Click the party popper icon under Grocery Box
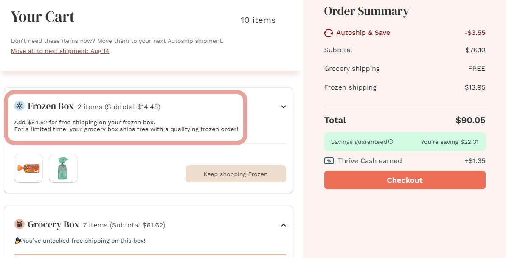The height and width of the screenshot is (258, 506). pos(18,241)
